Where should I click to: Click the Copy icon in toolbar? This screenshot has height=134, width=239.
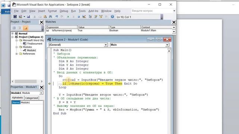coord(40,16)
